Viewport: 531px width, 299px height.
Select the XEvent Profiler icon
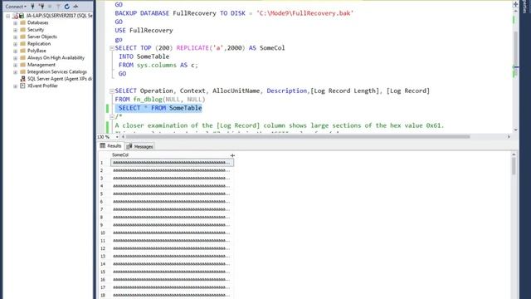point(22,86)
